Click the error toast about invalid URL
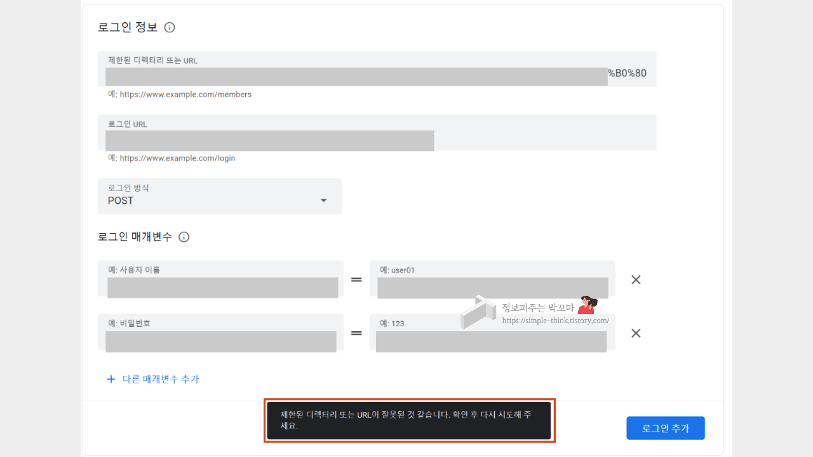Image resolution: width=813 pixels, height=457 pixels. tap(409, 420)
